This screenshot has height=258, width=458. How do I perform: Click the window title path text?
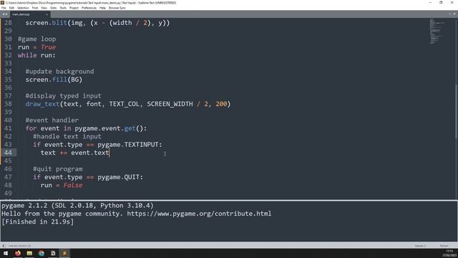91,3
